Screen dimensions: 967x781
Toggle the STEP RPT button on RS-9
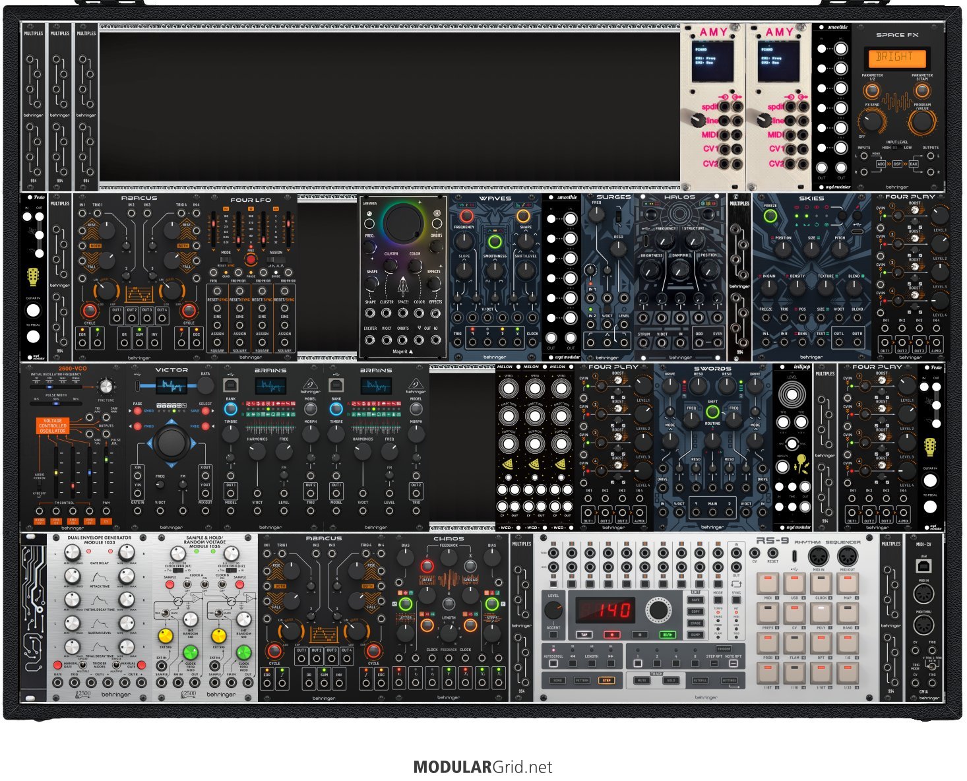pyautogui.click(x=713, y=664)
